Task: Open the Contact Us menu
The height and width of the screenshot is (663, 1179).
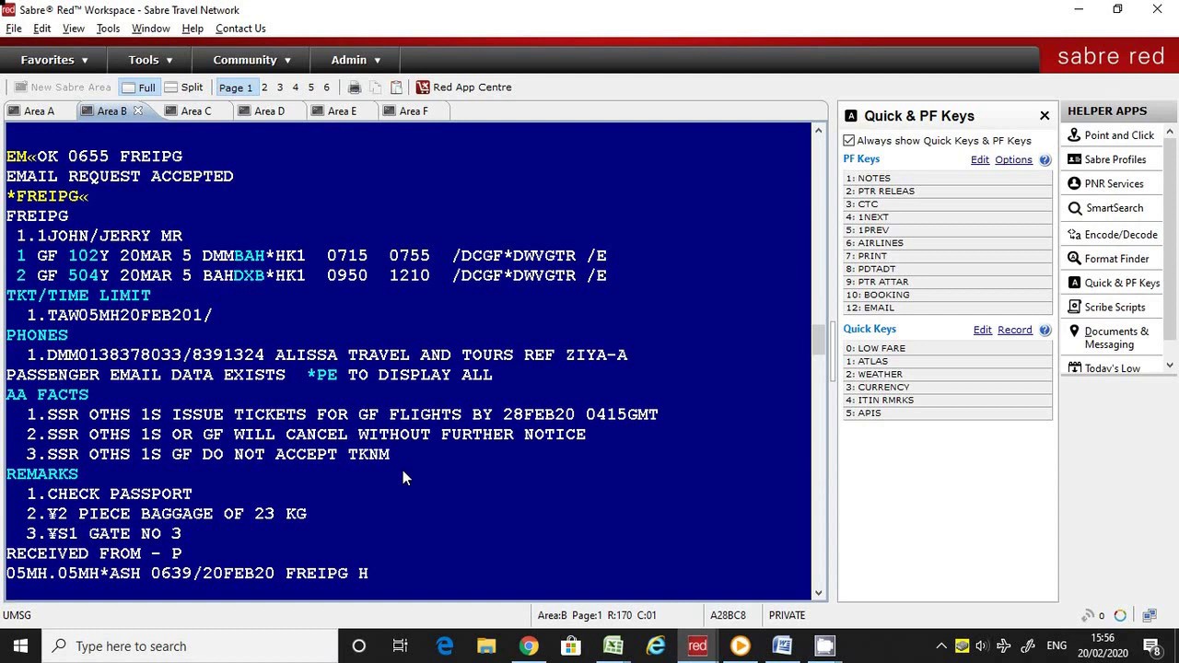Action: (x=240, y=29)
